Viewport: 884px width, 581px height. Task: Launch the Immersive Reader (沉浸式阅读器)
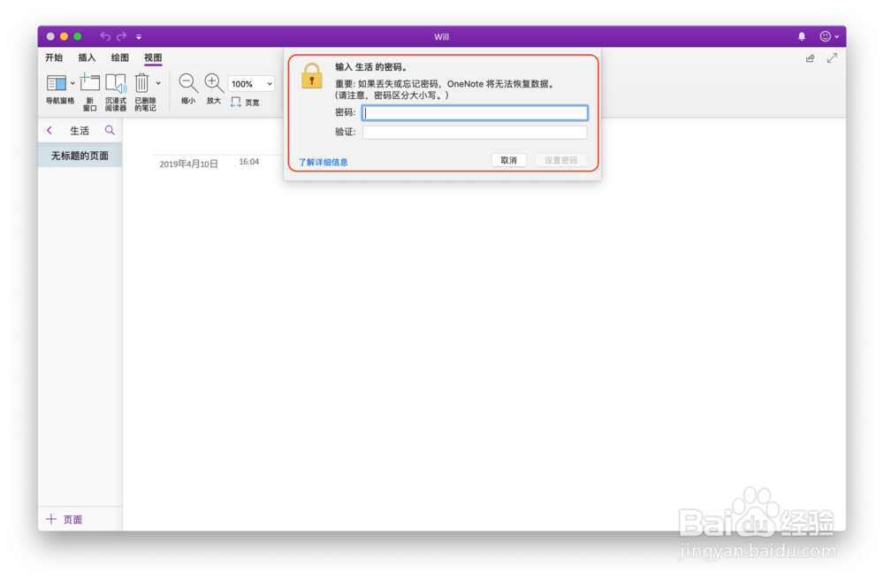click(x=116, y=92)
